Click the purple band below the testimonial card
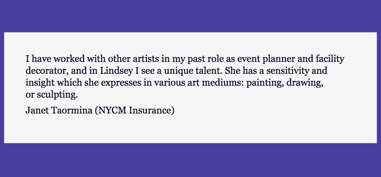Screen dimensions: 381x177 click(x=190, y=160)
